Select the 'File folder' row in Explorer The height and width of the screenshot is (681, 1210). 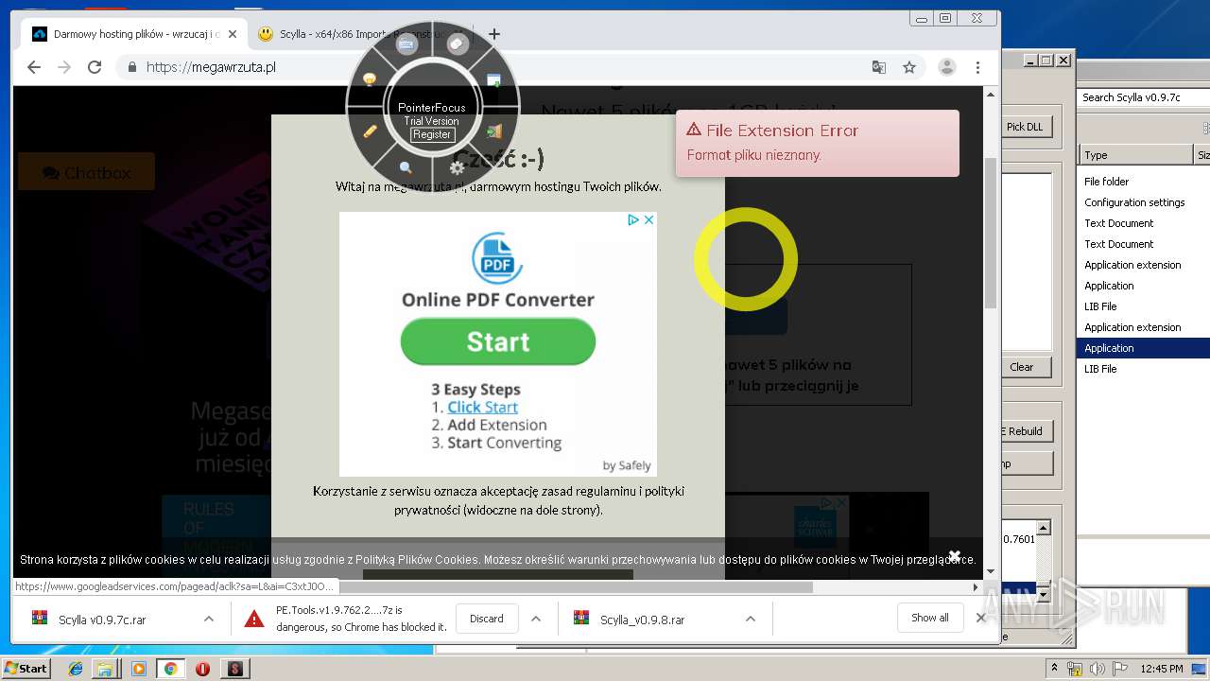tap(1143, 182)
